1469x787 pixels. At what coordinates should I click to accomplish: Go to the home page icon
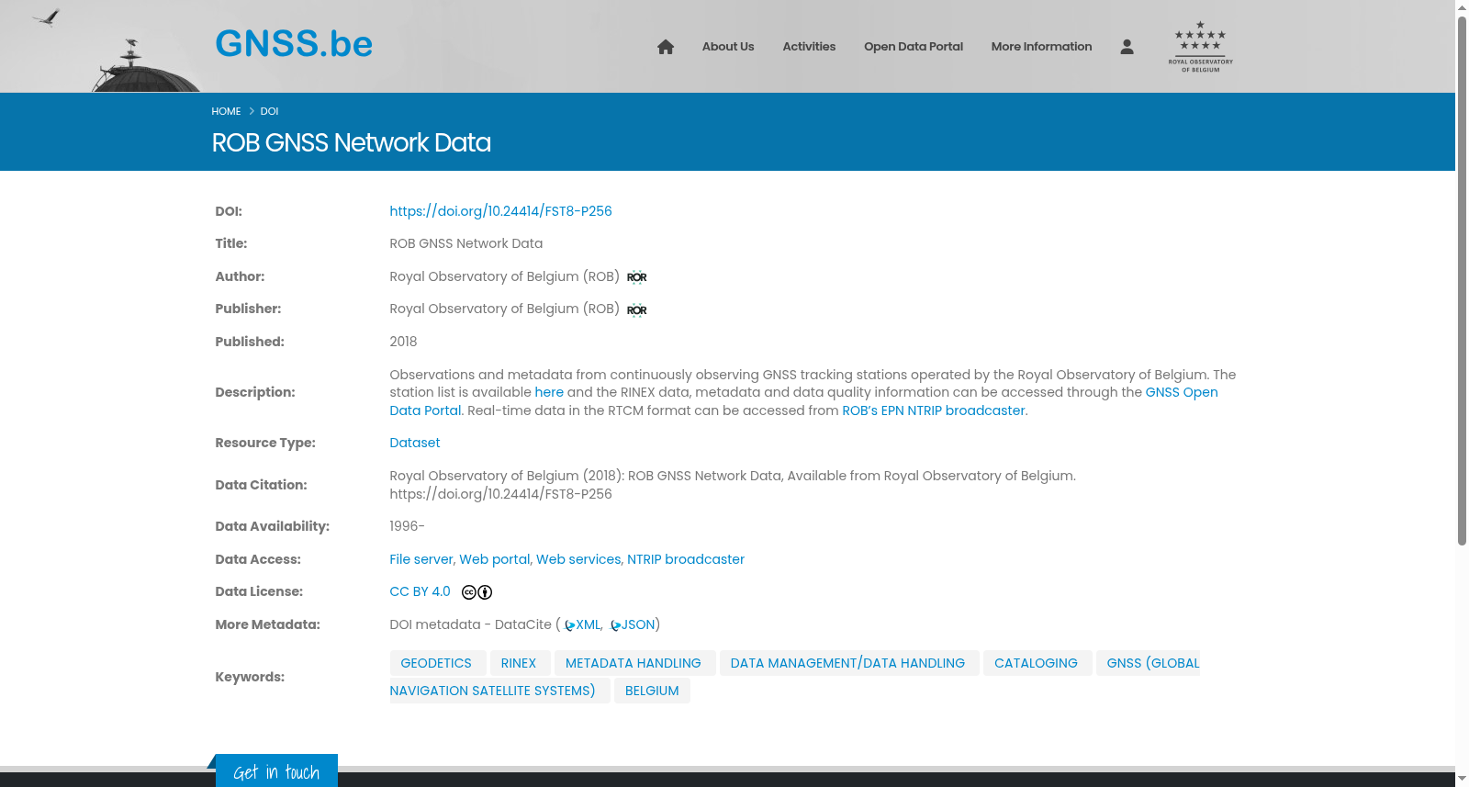pos(666,47)
